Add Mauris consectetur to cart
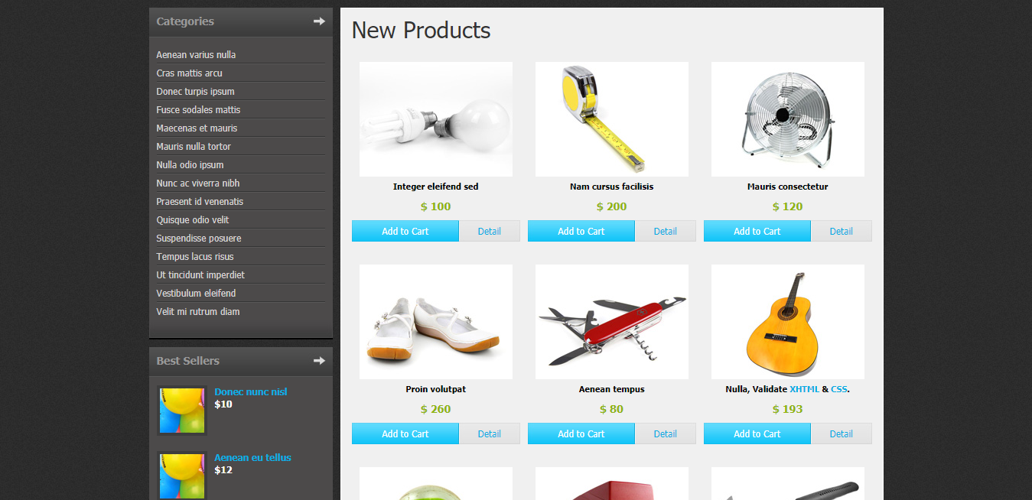This screenshot has height=500, width=1032. [x=757, y=231]
